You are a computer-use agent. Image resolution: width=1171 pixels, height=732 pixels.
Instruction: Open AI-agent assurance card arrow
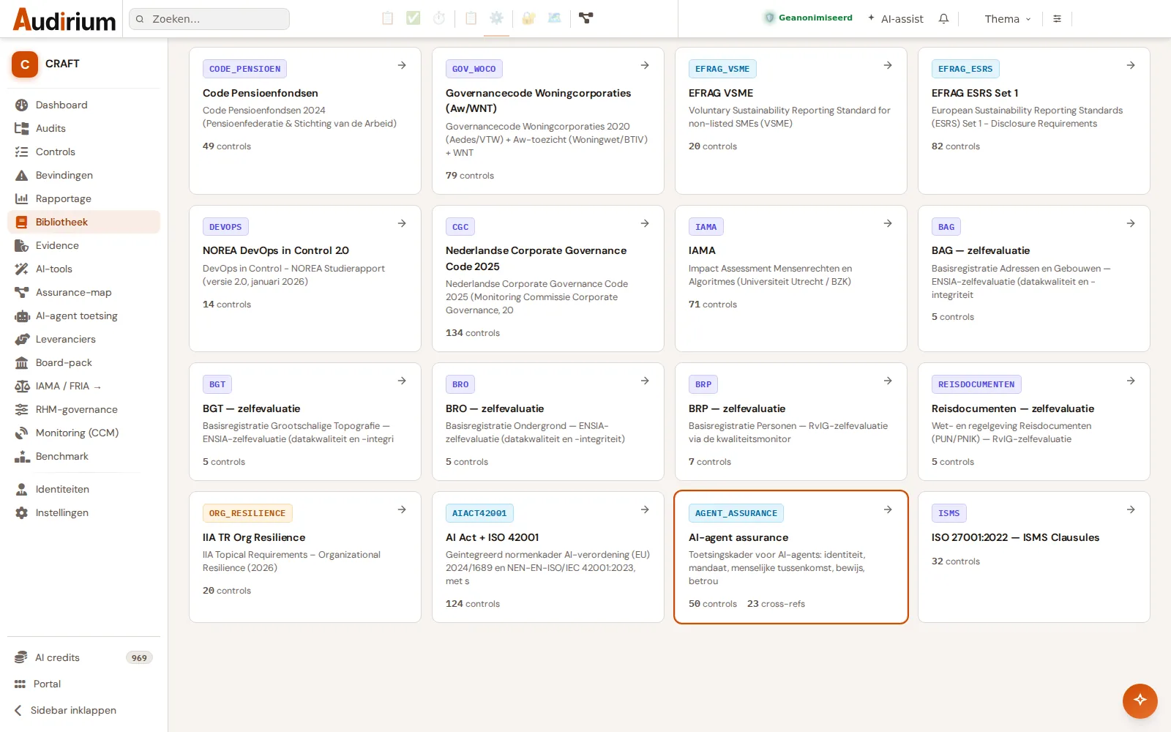(888, 509)
